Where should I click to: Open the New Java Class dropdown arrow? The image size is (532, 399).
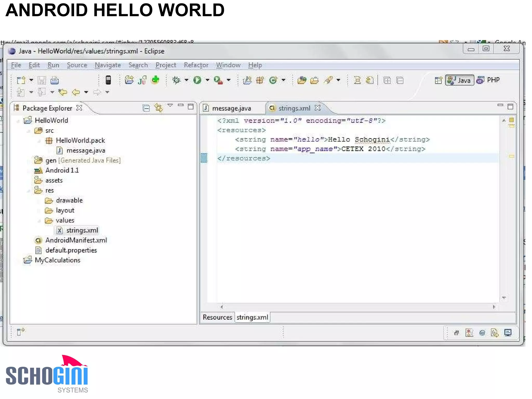[284, 80]
